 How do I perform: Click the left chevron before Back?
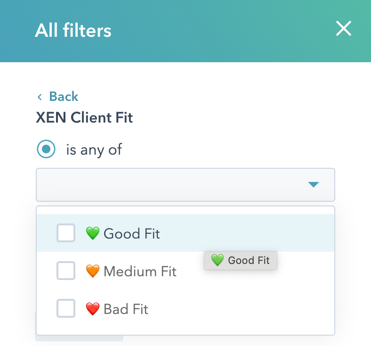click(40, 97)
